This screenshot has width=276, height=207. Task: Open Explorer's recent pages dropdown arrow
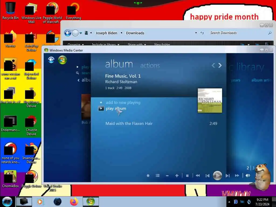point(81,33)
